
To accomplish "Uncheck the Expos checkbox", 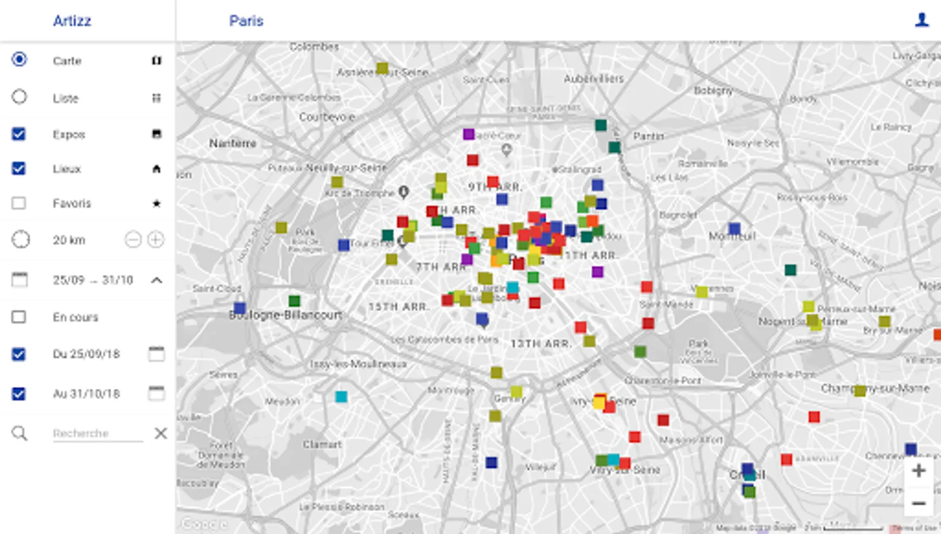I will point(19,133).
